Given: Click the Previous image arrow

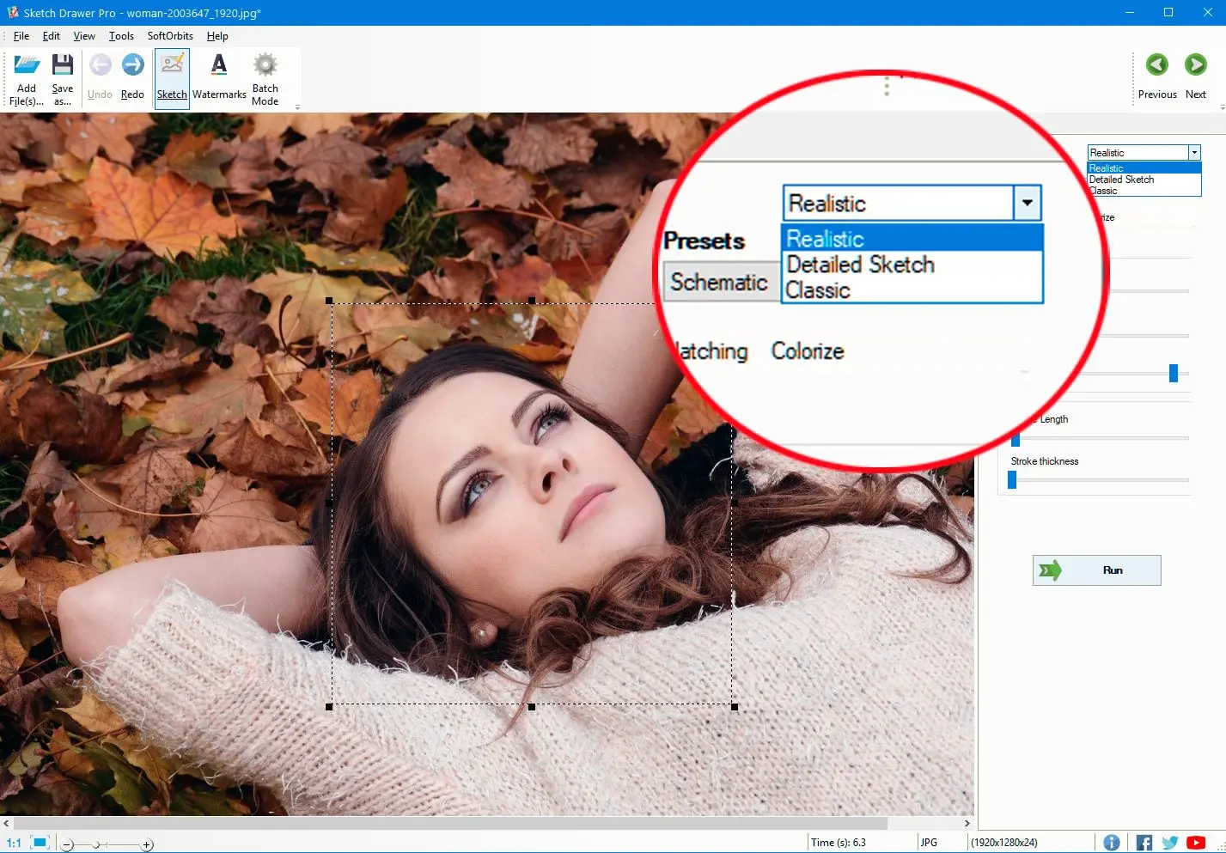Looking at the screenshot, I should [1156, 64].
